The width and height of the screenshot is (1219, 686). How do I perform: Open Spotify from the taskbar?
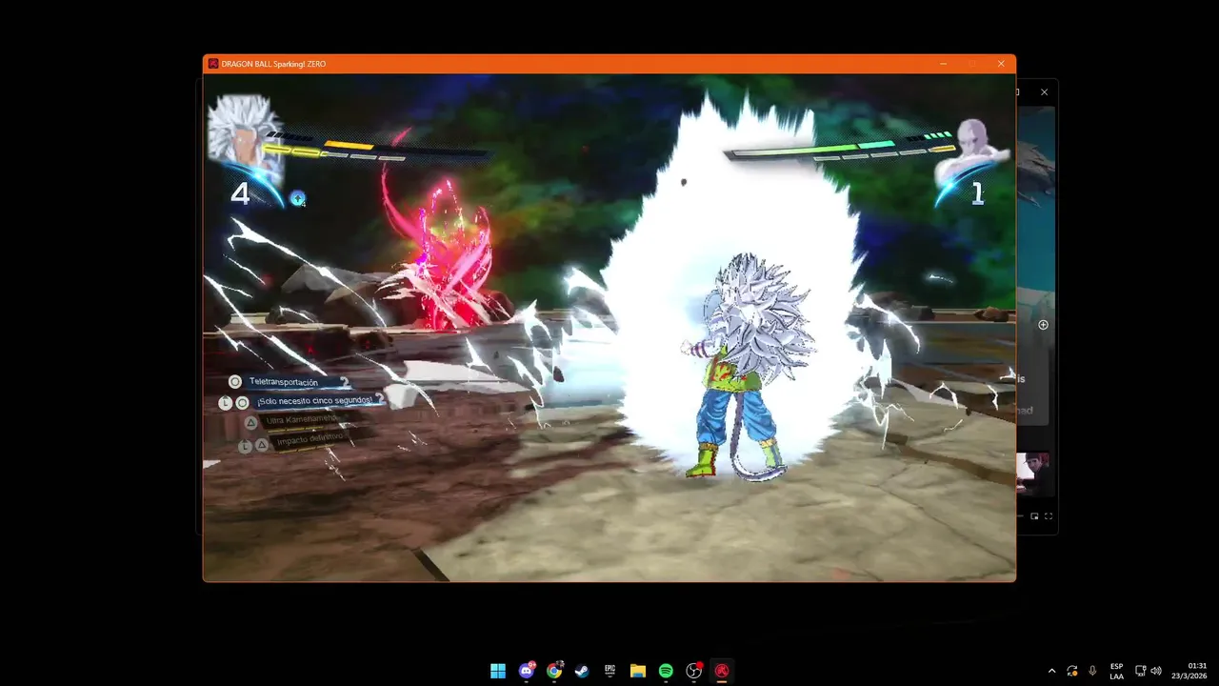[666, 671]
